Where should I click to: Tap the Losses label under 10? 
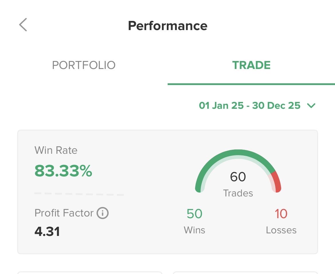coord(281,230)
